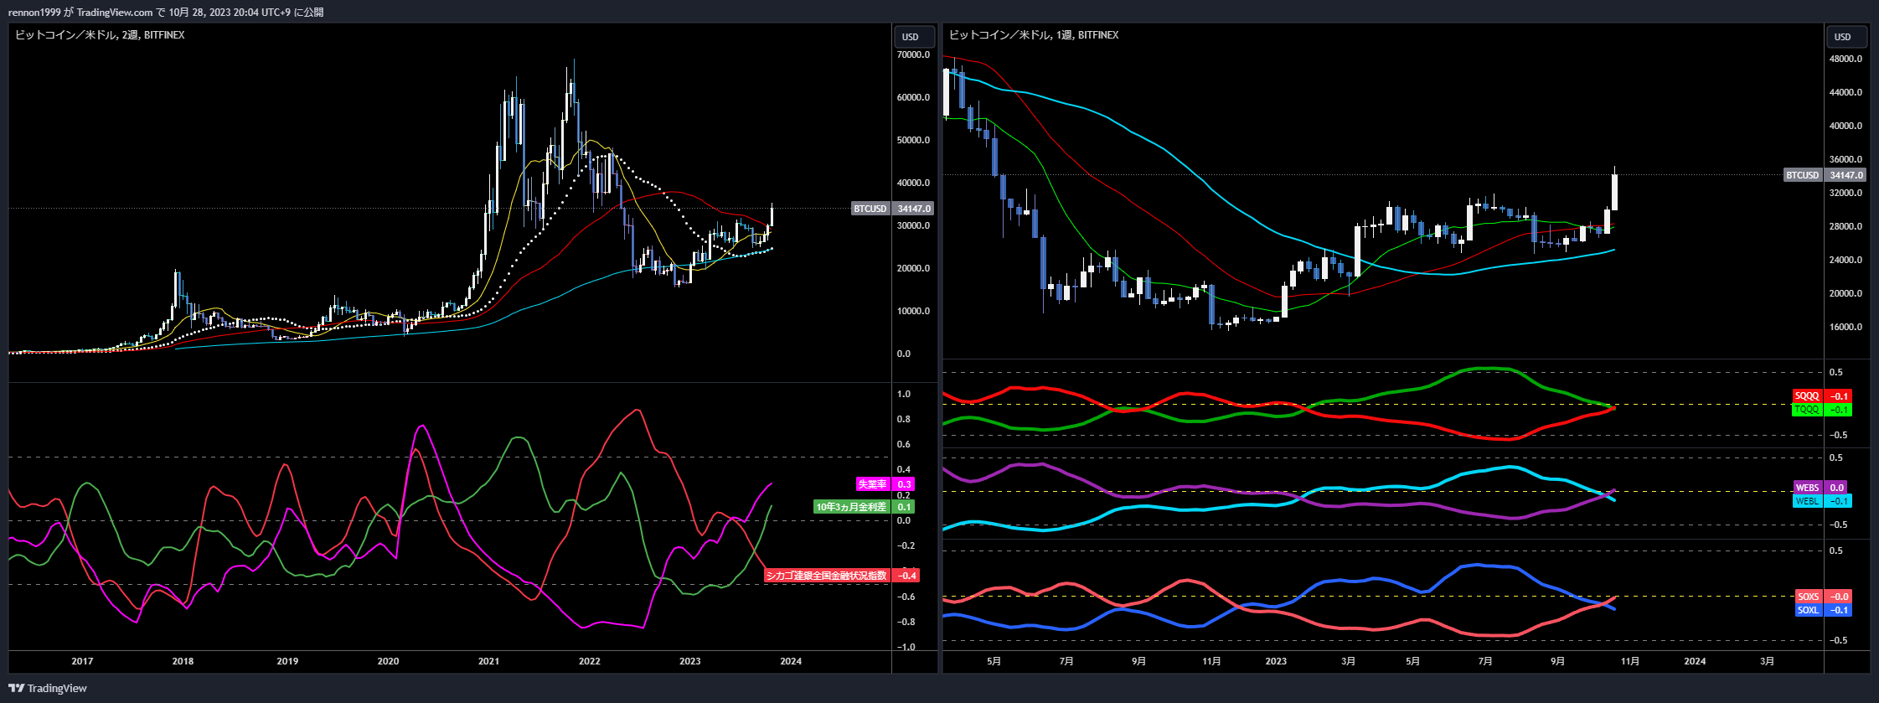Click the 2017 mark on the time axis
This screenshot has height=703, width=1879.
point(82,661)
